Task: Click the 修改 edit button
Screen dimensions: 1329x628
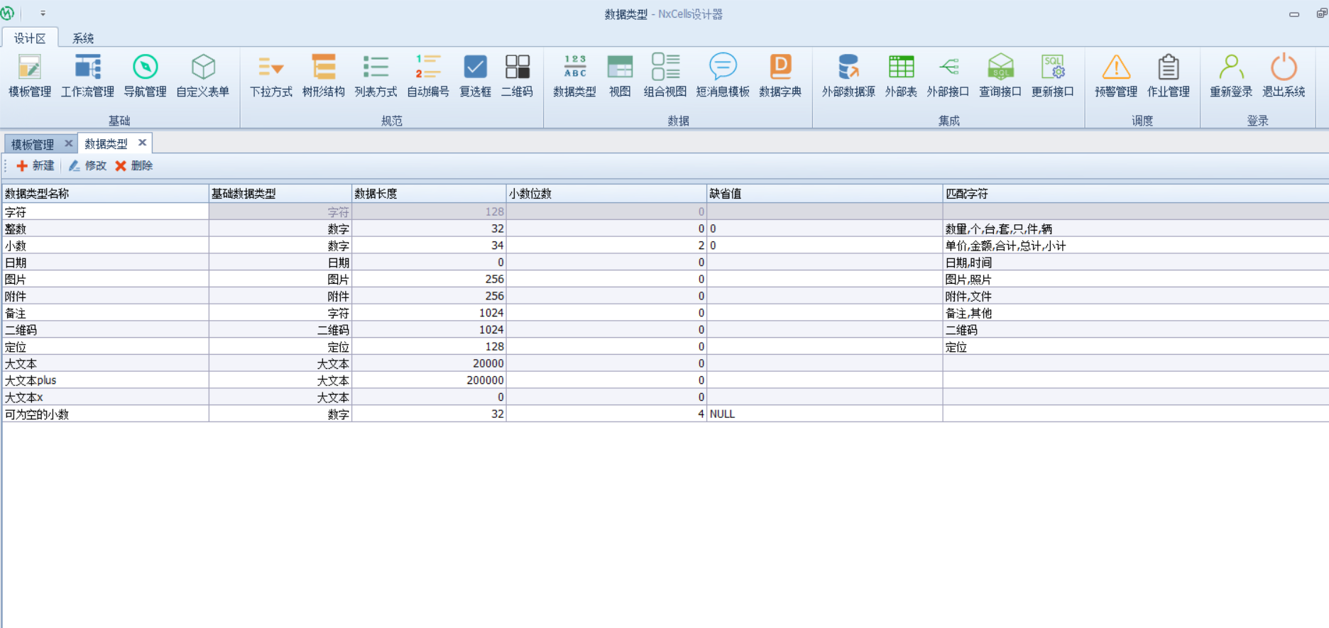Action: coord(88,166)
